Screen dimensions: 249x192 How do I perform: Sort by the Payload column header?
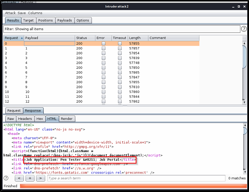49,38
